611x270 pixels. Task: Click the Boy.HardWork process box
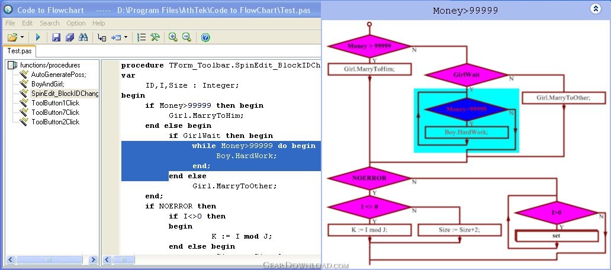[x=467, y=133]
